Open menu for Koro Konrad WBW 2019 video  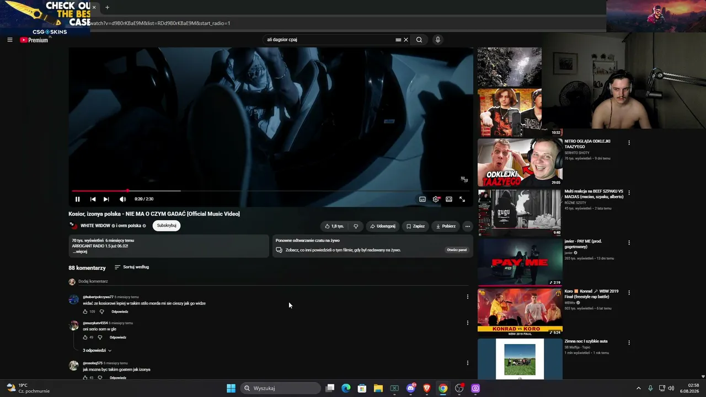click(x=629, y=292)
